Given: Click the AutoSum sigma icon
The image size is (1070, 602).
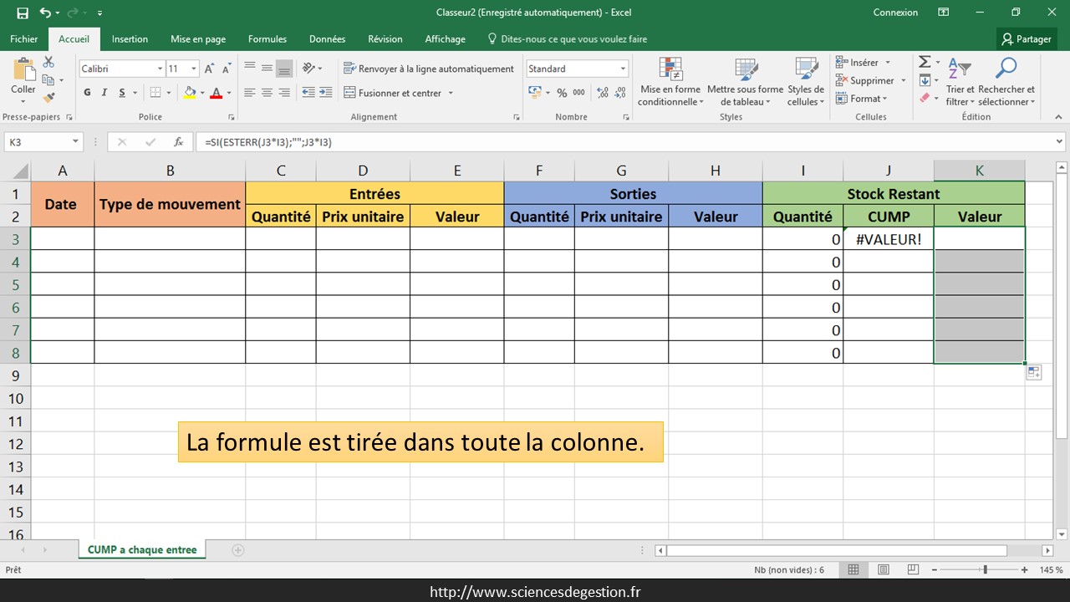Looking at the screenshot, I should (925, 63).
